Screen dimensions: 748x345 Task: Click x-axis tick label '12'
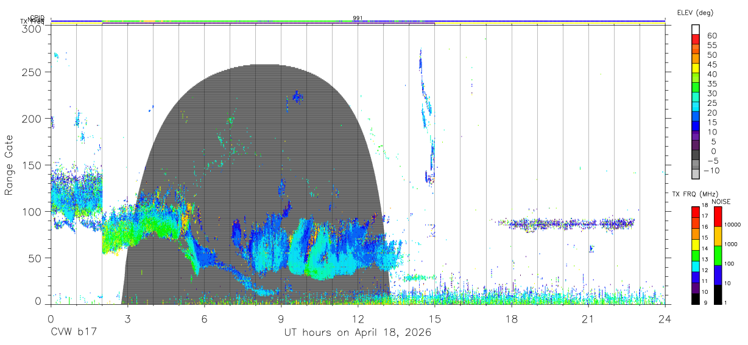[x=358, y=318]
